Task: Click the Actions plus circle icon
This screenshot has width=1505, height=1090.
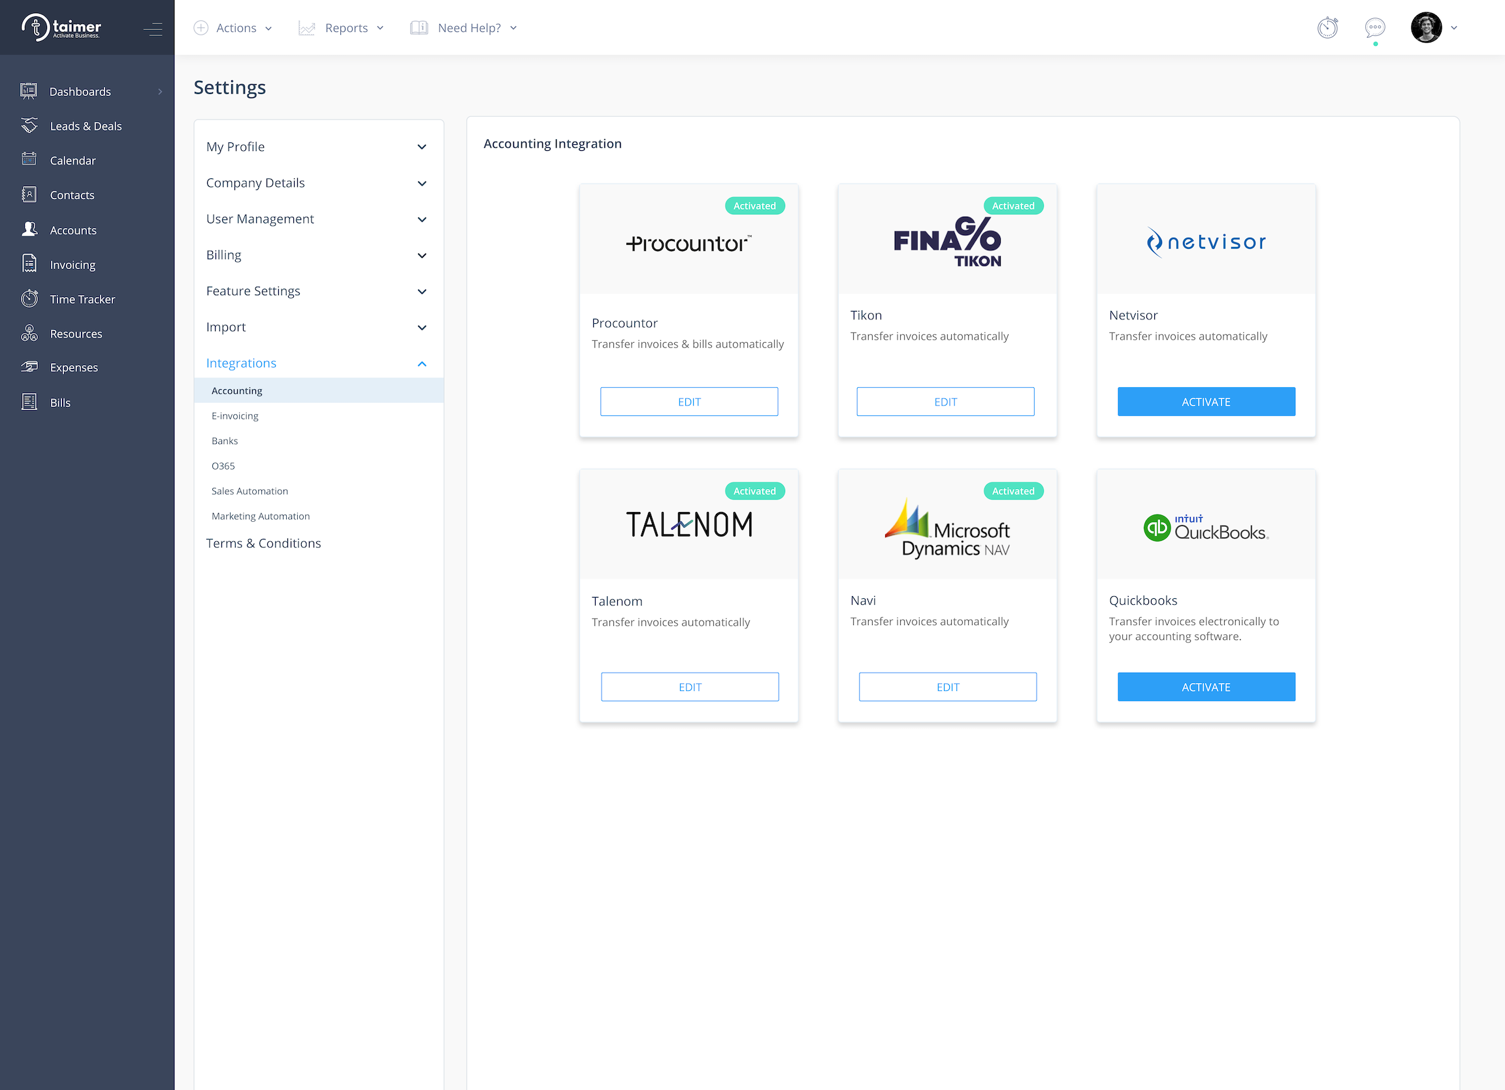Action: (201, 28)
